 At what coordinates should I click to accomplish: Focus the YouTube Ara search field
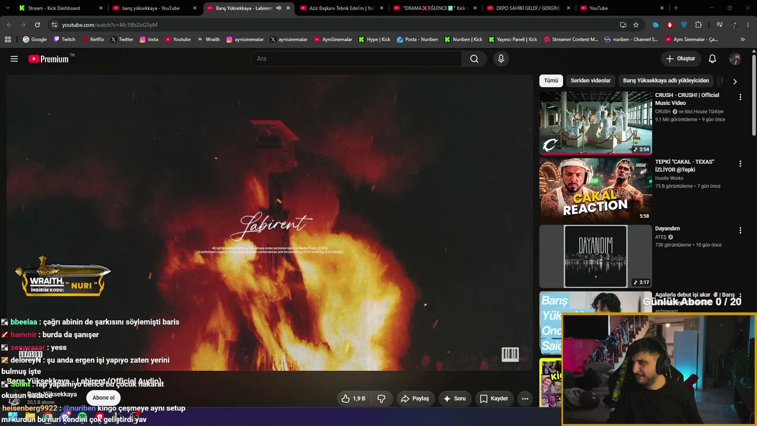(356, 59)
